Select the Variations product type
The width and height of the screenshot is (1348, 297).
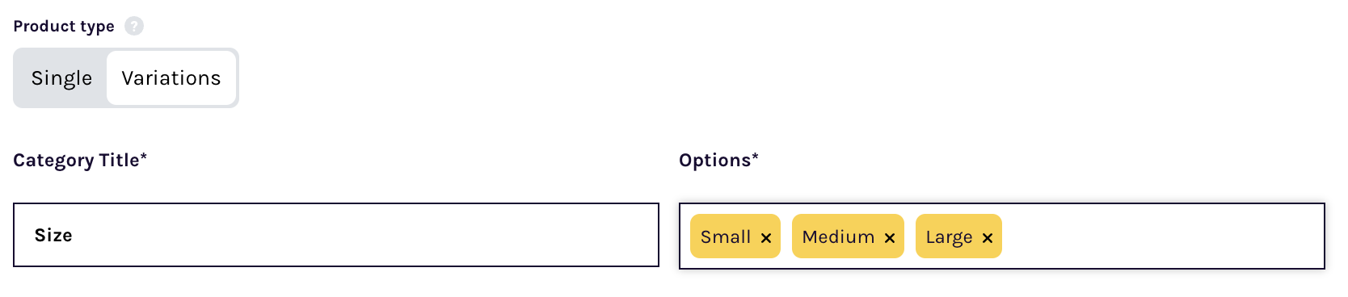(x=171, y=78)
